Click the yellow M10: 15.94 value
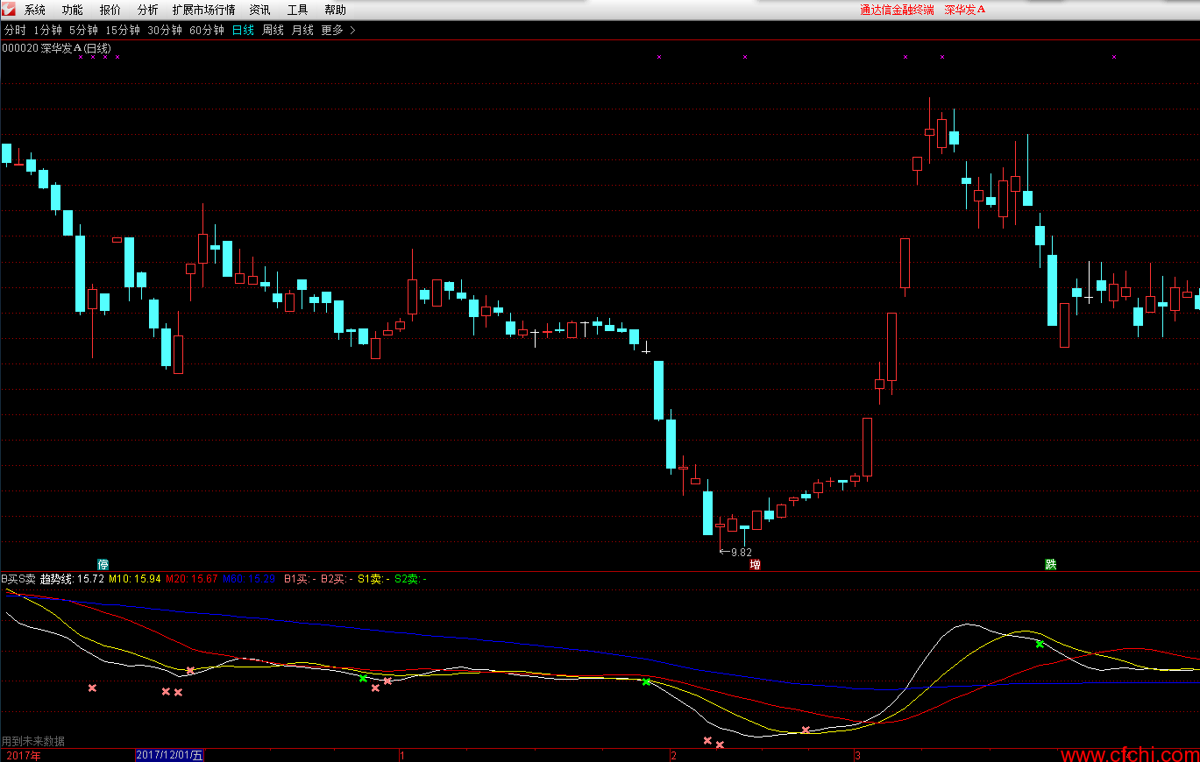Viewport: 1200px width, 762px height. click(x=135, y=579)
